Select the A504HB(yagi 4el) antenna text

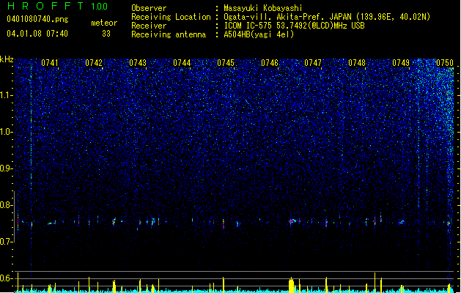click(259, 34)
